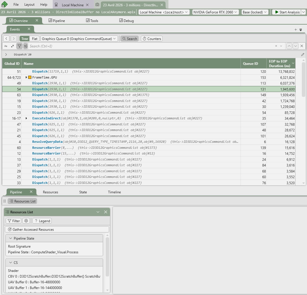Click the PIX application logo icon
The height and width of the screenshot is (295, 307).
(4, 4)
